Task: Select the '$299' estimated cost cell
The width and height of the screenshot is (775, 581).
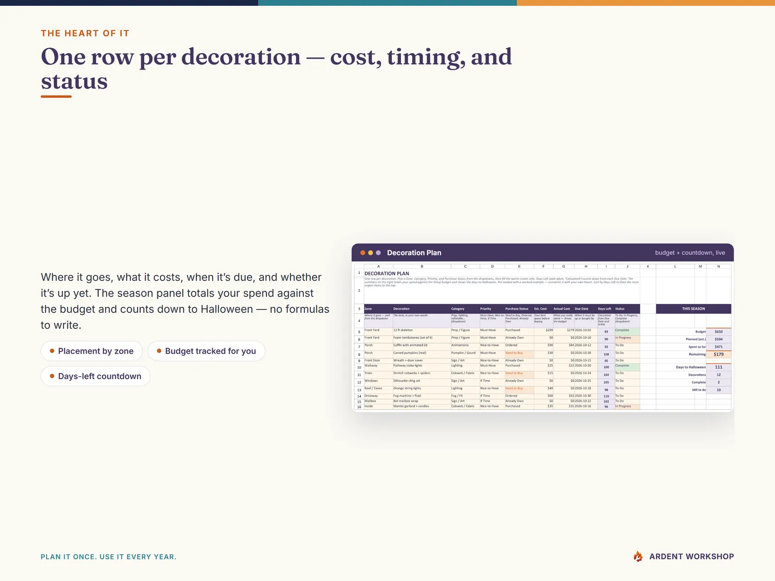Action: pyautogui.click(x=543, y=332)
